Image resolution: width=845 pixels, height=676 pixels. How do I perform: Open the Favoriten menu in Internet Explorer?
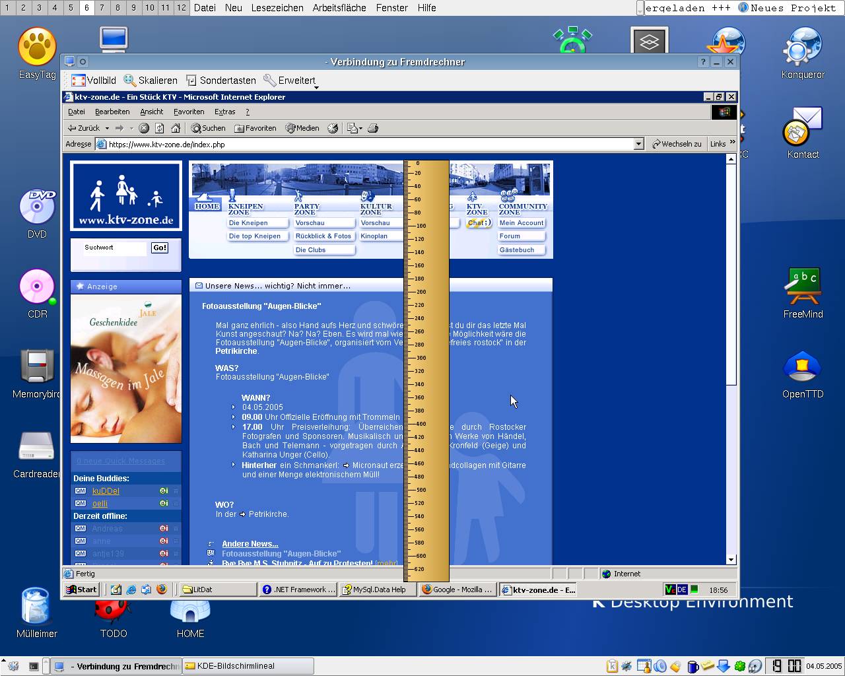(189, 112)
